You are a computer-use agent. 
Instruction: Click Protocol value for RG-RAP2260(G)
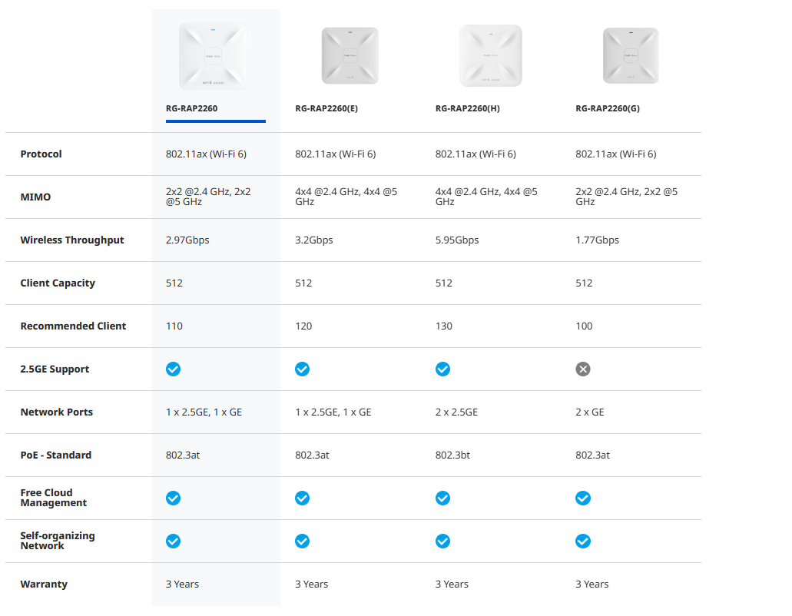[x=616, y=154]
